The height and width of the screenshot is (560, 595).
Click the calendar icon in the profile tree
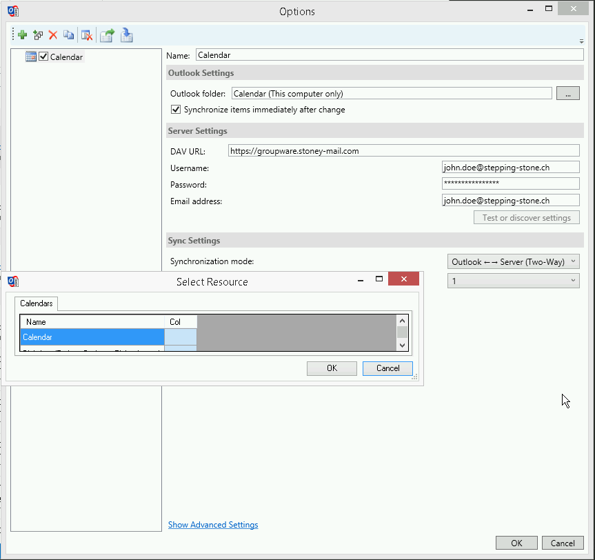point(30,57)
